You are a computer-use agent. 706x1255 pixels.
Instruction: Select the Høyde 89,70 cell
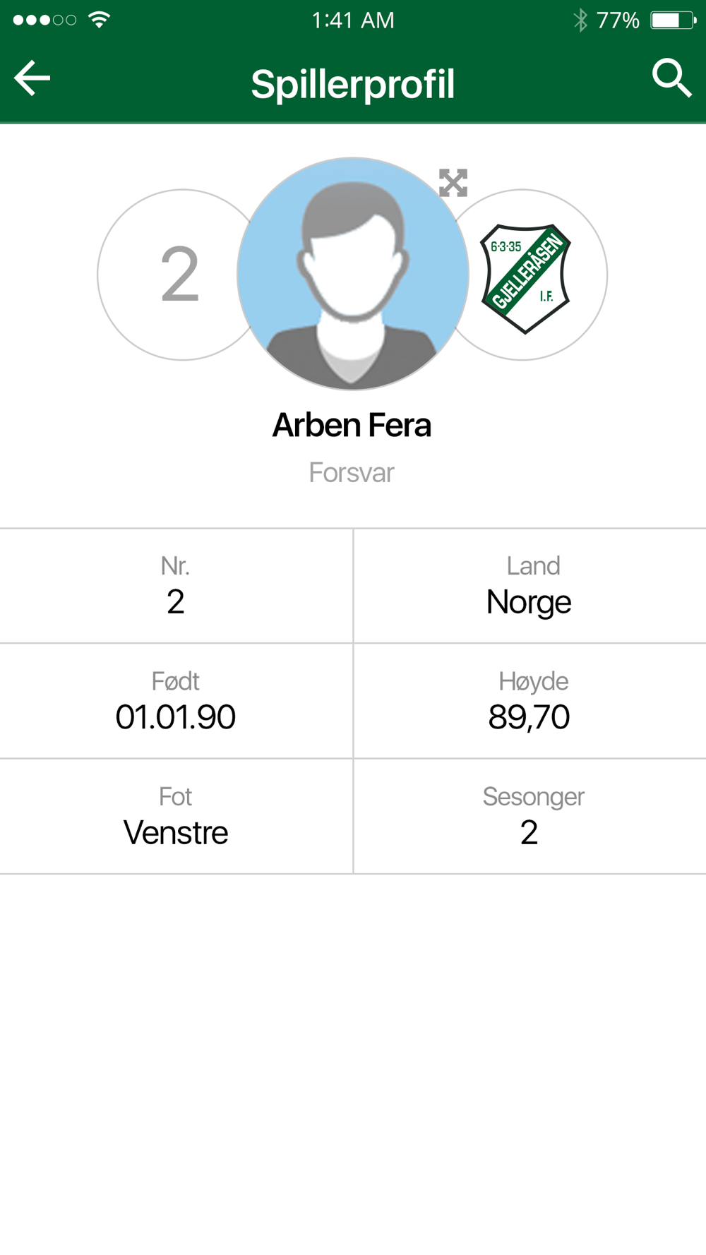529,701
